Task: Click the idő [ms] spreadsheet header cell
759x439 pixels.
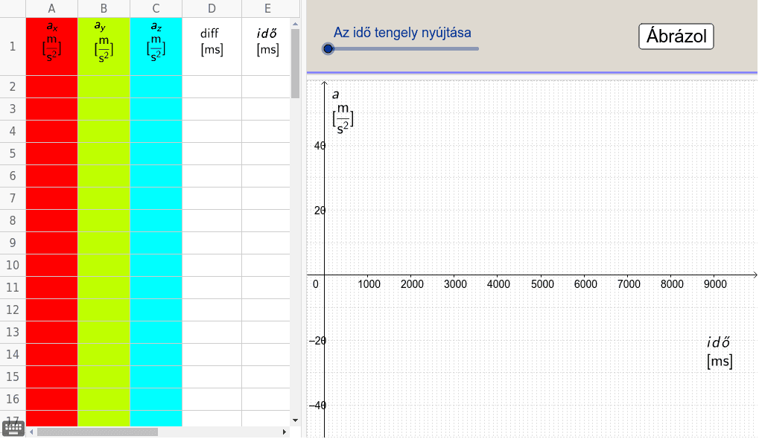Action: (x=267, y=46)
